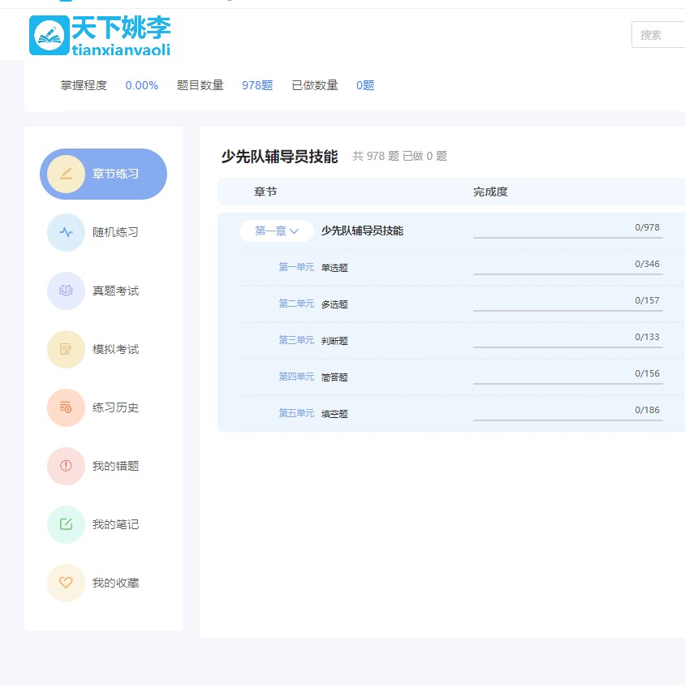
Task: Switch to 章节练习 menu label
Action: [115, 174]
